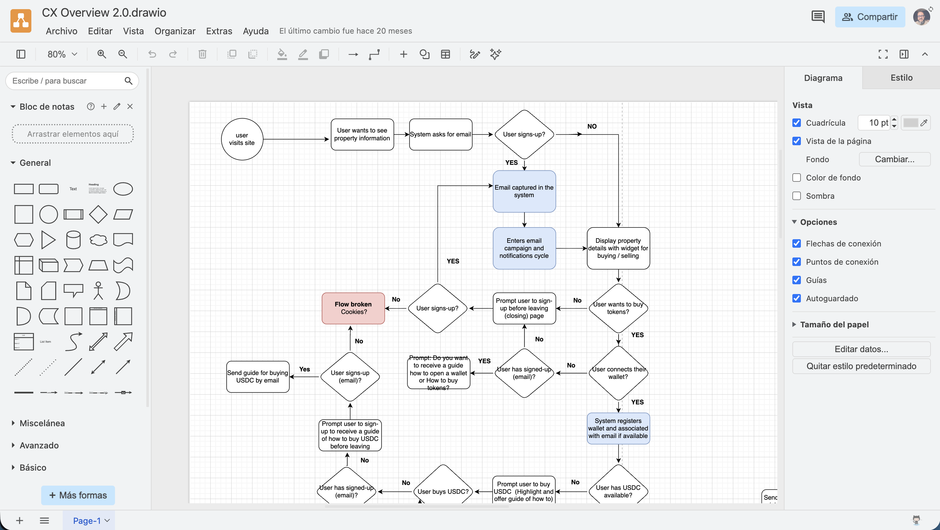Screen dimensions: 940x530
Task: Click the bring to front icon
Action: click(231, 54)
